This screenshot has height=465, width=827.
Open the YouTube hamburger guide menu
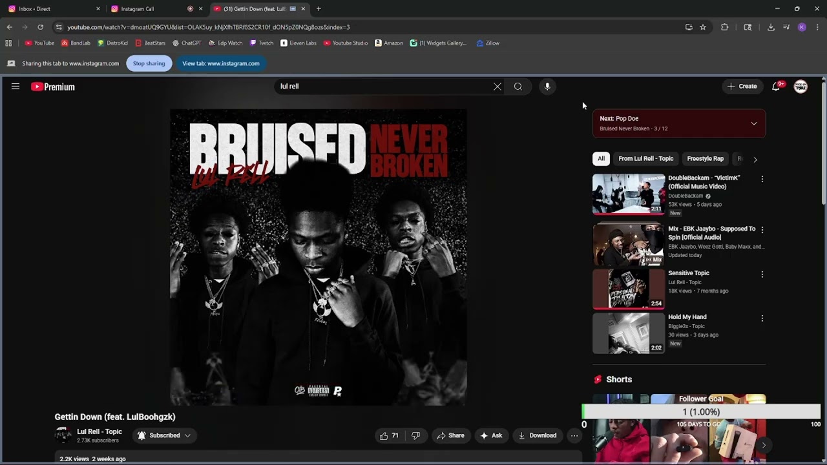tap(16, 87)
